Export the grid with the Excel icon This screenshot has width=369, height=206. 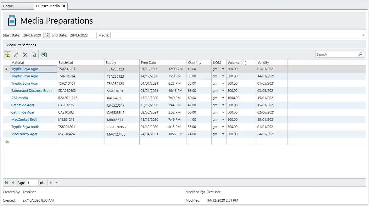44,55
